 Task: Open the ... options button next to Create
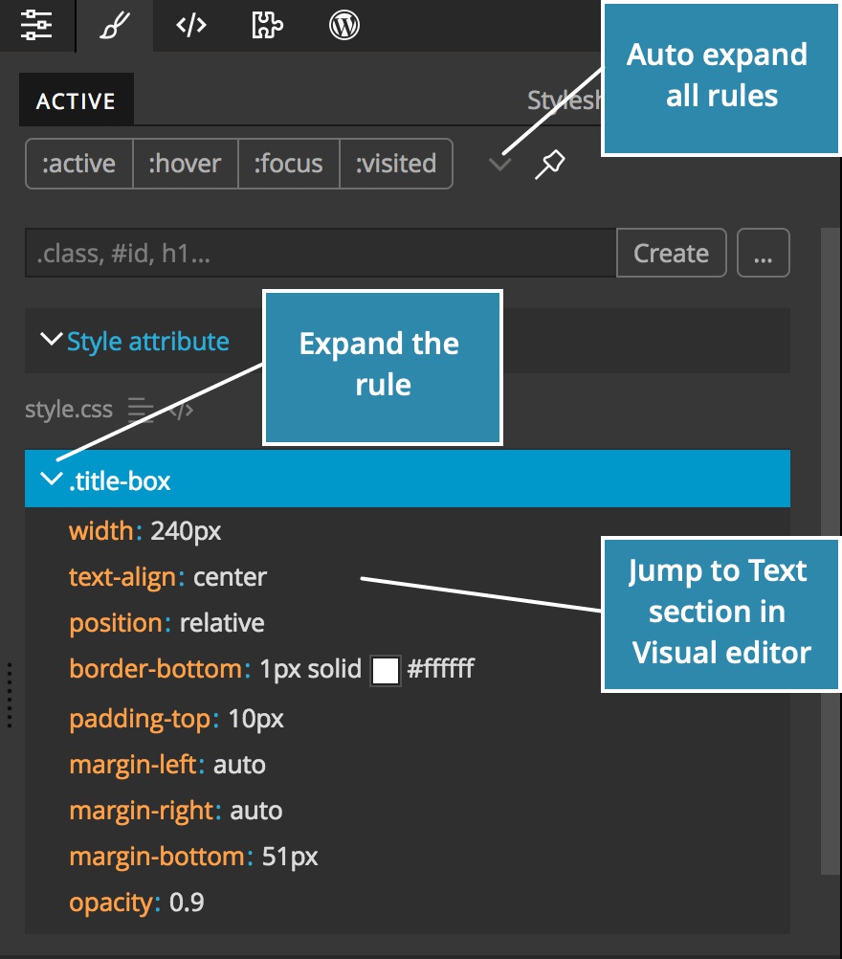[764, 253]
